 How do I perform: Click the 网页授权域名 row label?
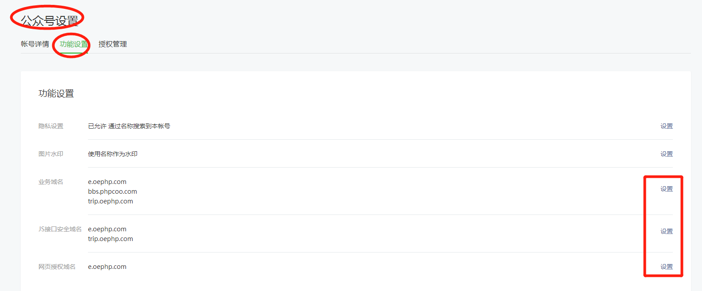point(57,267)
